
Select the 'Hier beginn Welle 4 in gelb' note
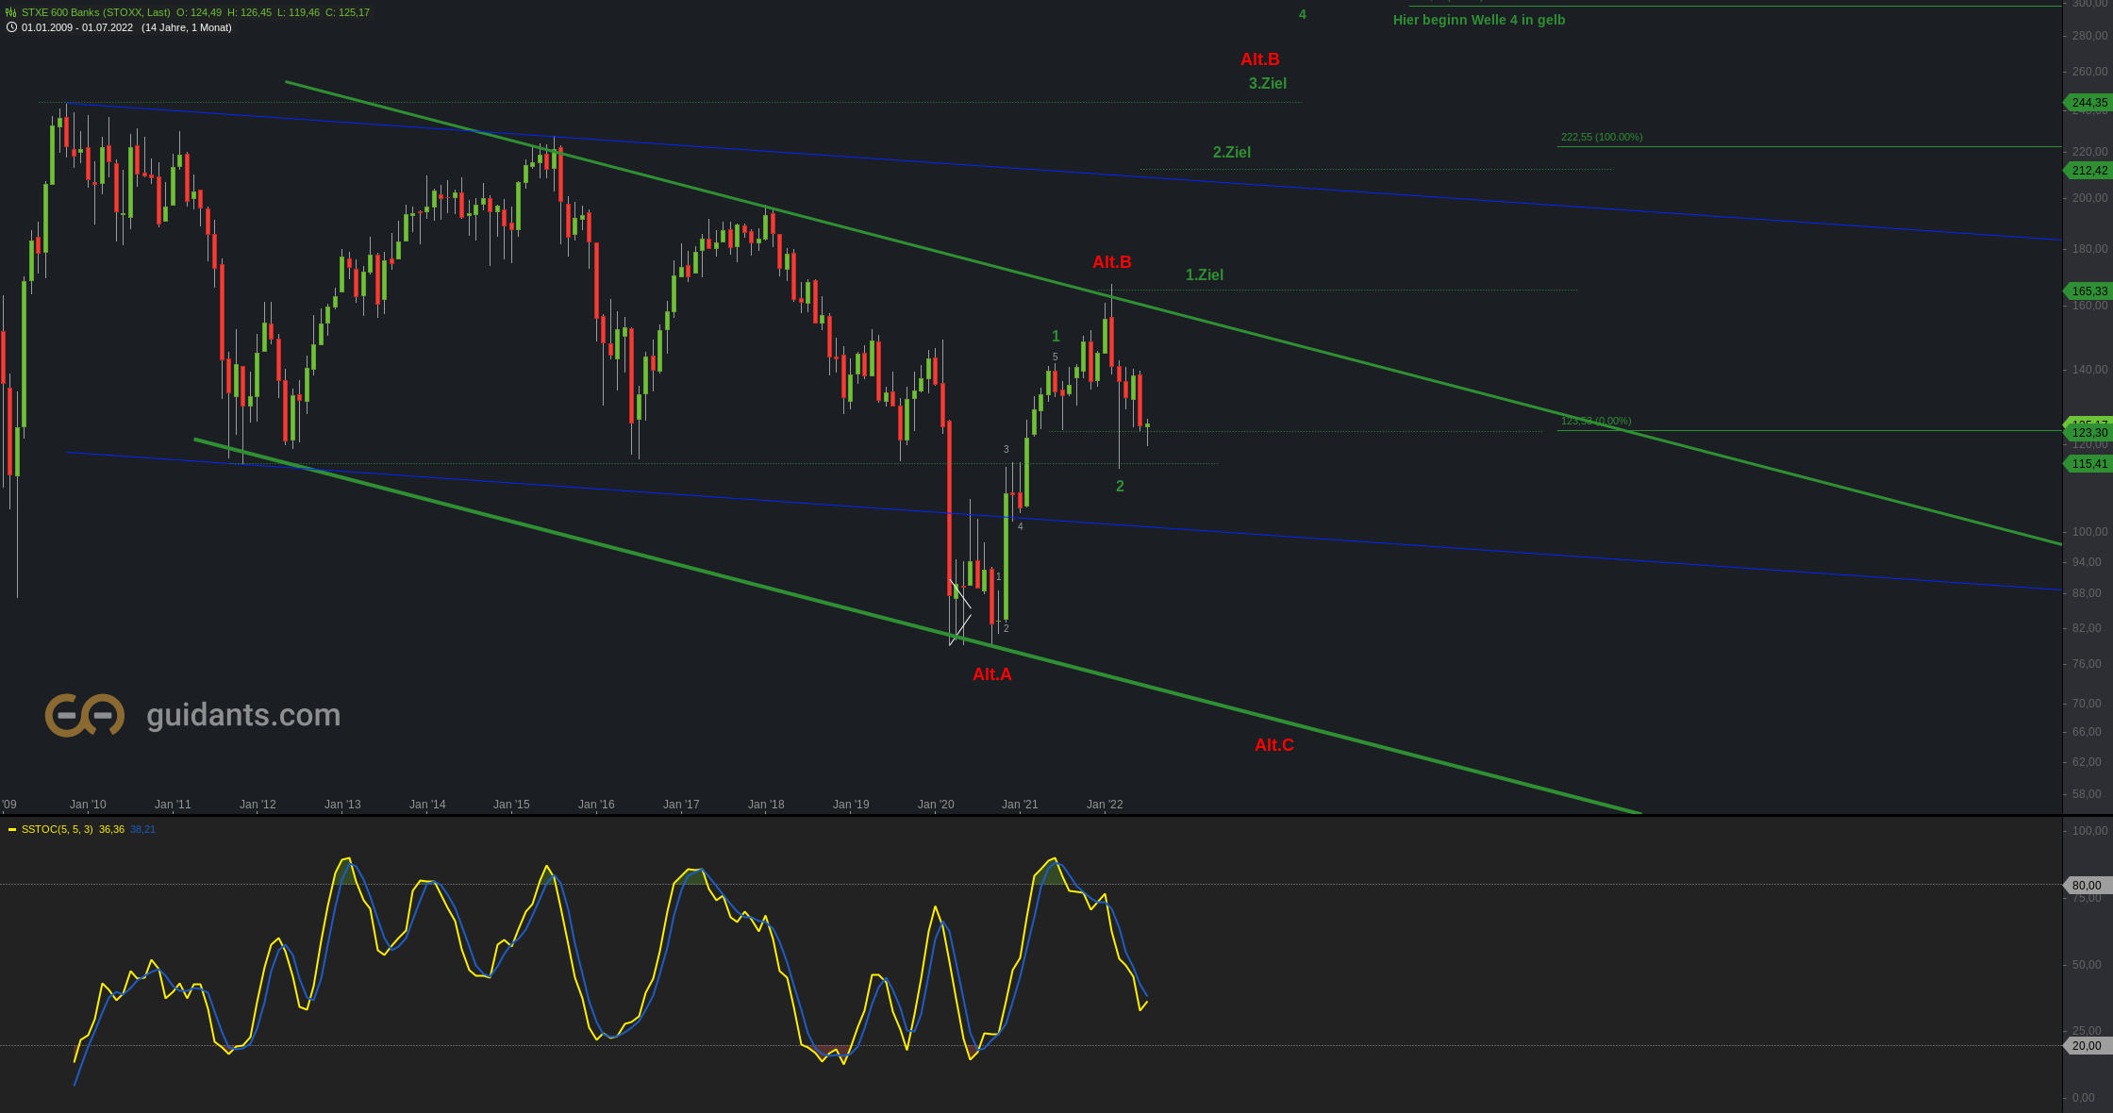point(1478,20)
